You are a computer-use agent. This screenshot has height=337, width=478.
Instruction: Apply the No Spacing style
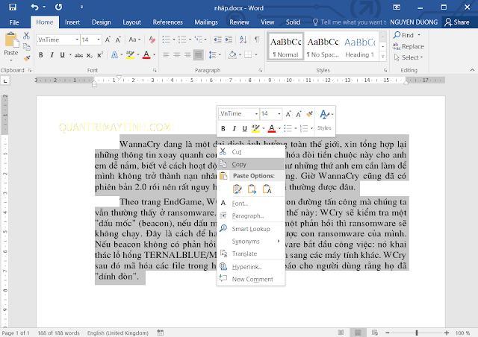(x=323, y=46)
